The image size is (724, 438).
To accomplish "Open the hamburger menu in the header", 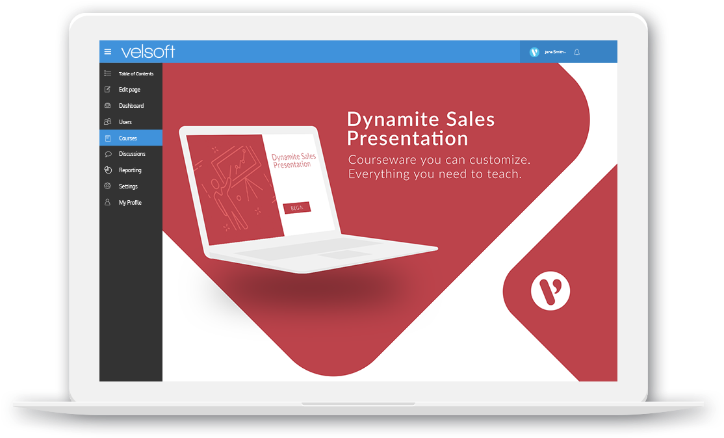I will click(x=108, y=52).
